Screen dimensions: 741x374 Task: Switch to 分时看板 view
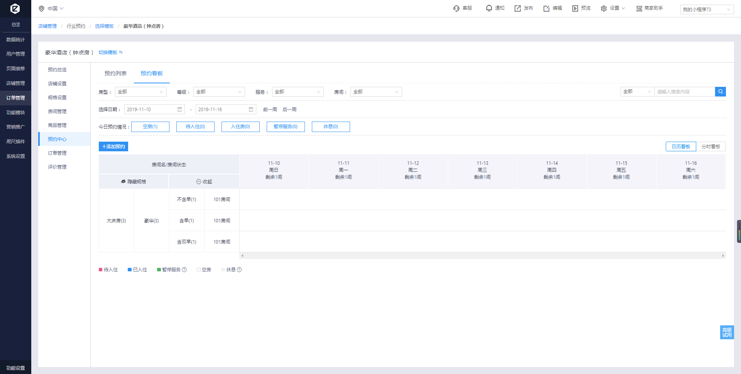coord(711,147)
